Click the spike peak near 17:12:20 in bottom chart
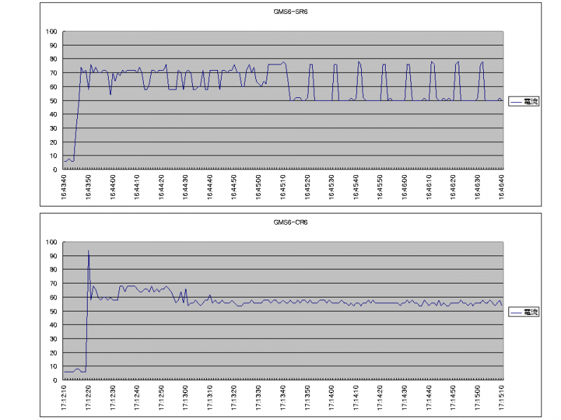Image resolution: width=561 pixels, height=420 pixels. coord(88,251)
